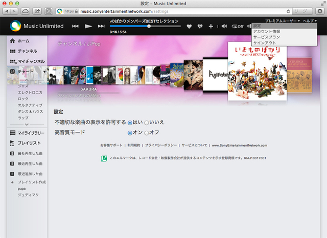Viewport: 327px width, 238px height.
Task: Turn 高音質モード off with オフ
Action: point(147,133)
